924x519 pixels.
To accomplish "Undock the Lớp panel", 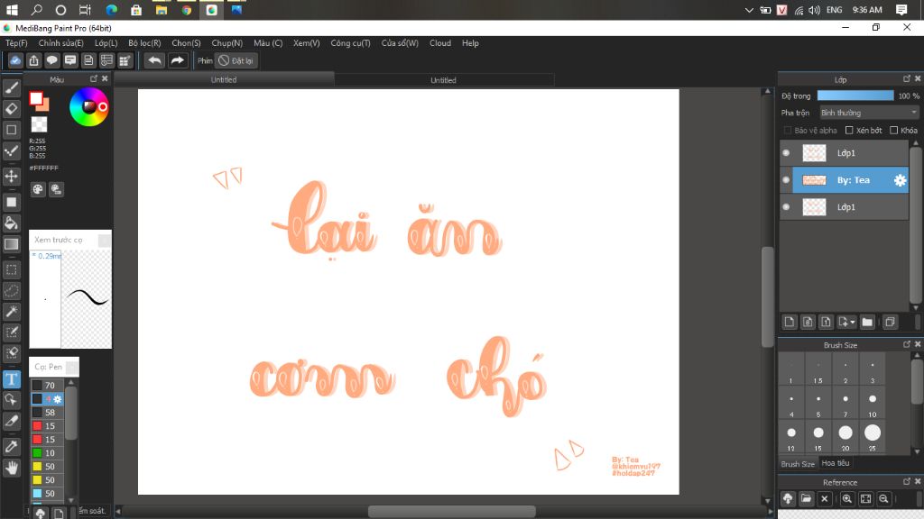I will (907, 78).
